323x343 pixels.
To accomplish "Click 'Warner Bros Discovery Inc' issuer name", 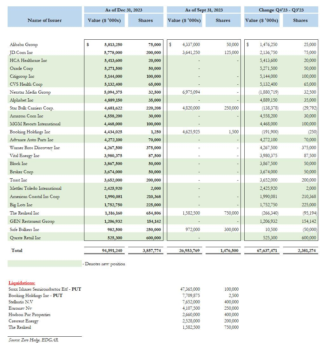I will click(x=35, y=148).
